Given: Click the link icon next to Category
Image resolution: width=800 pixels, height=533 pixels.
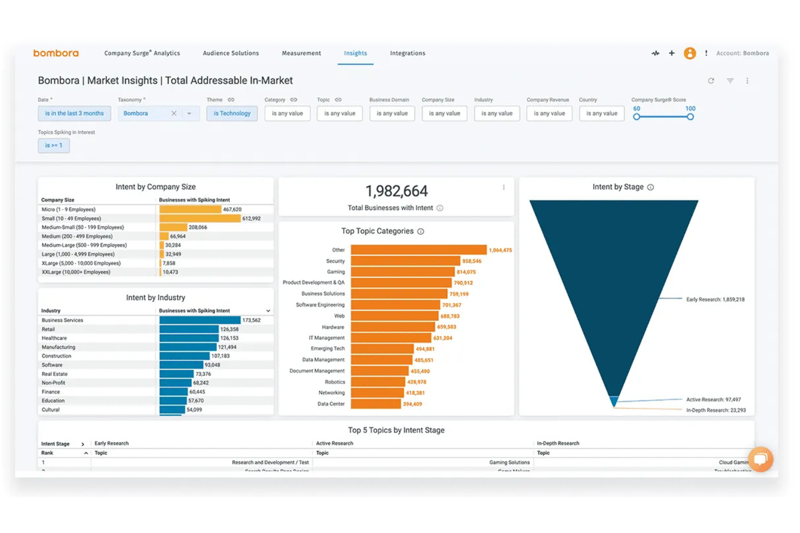Looking at the screenshot, I should [x=294, y=99].
